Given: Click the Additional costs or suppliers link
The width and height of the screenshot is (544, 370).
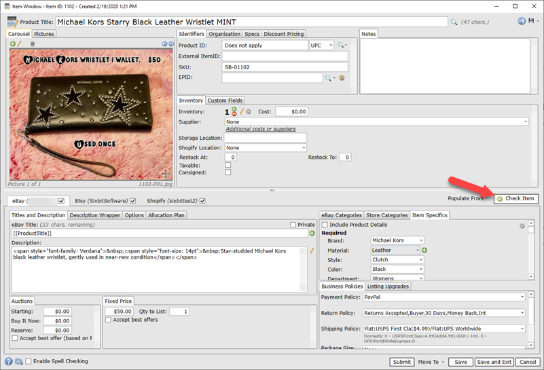Looking at the screenshot, I should [261, 129].
